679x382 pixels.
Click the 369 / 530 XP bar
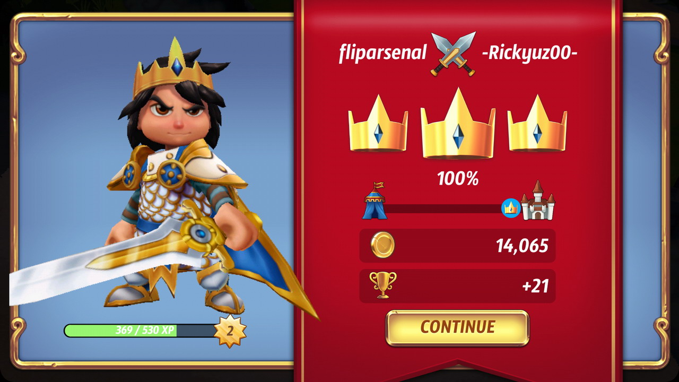pos(141,331)
